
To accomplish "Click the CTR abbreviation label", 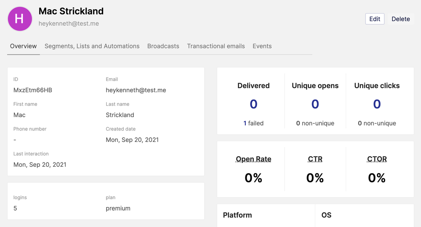I will (x=315, y=159).
